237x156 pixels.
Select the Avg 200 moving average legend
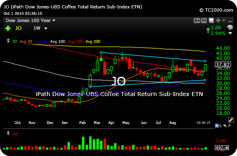93,42
